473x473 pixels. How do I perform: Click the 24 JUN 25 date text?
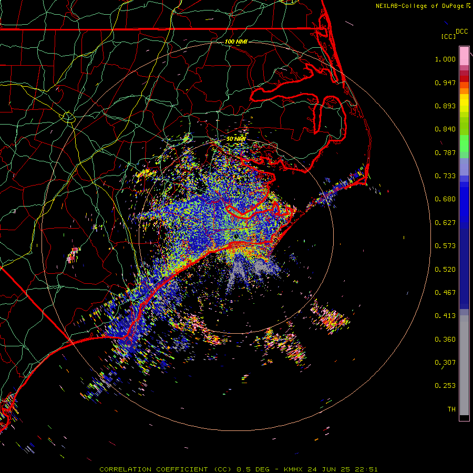[329, 469]
